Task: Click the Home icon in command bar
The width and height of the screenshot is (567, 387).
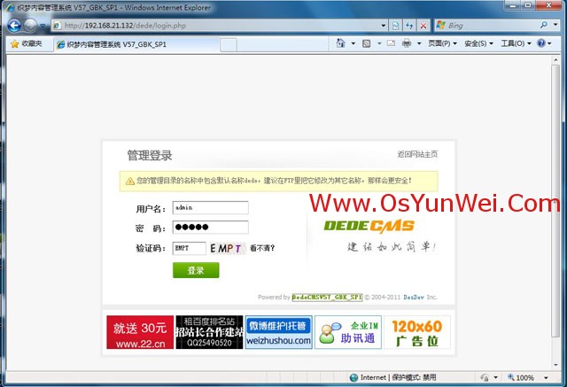Action: pyautogui.click(x=340, y=43)
